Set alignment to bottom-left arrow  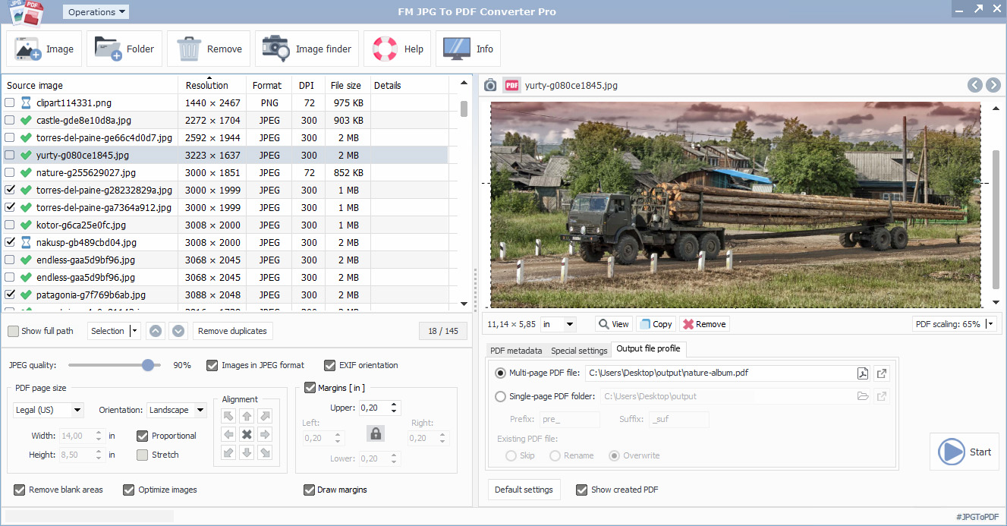[228, 452]
